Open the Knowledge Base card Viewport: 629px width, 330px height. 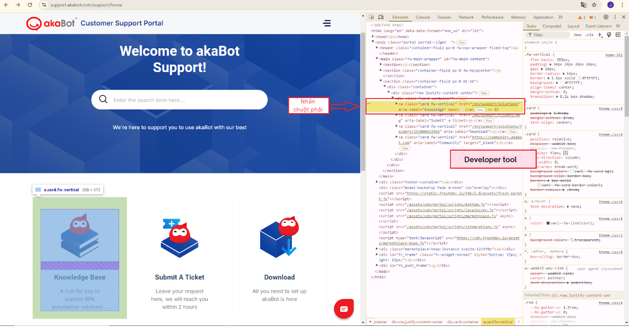coord(80,258)
